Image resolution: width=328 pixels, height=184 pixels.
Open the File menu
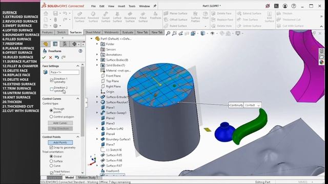(93, 6)
